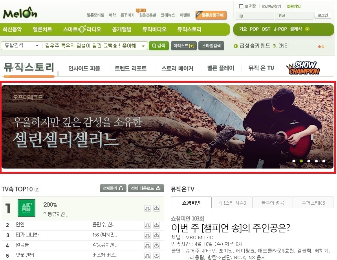Listen to 인연 using headphone icon
This screenshot has height=260, width=337.
click(x=147, y=225)
